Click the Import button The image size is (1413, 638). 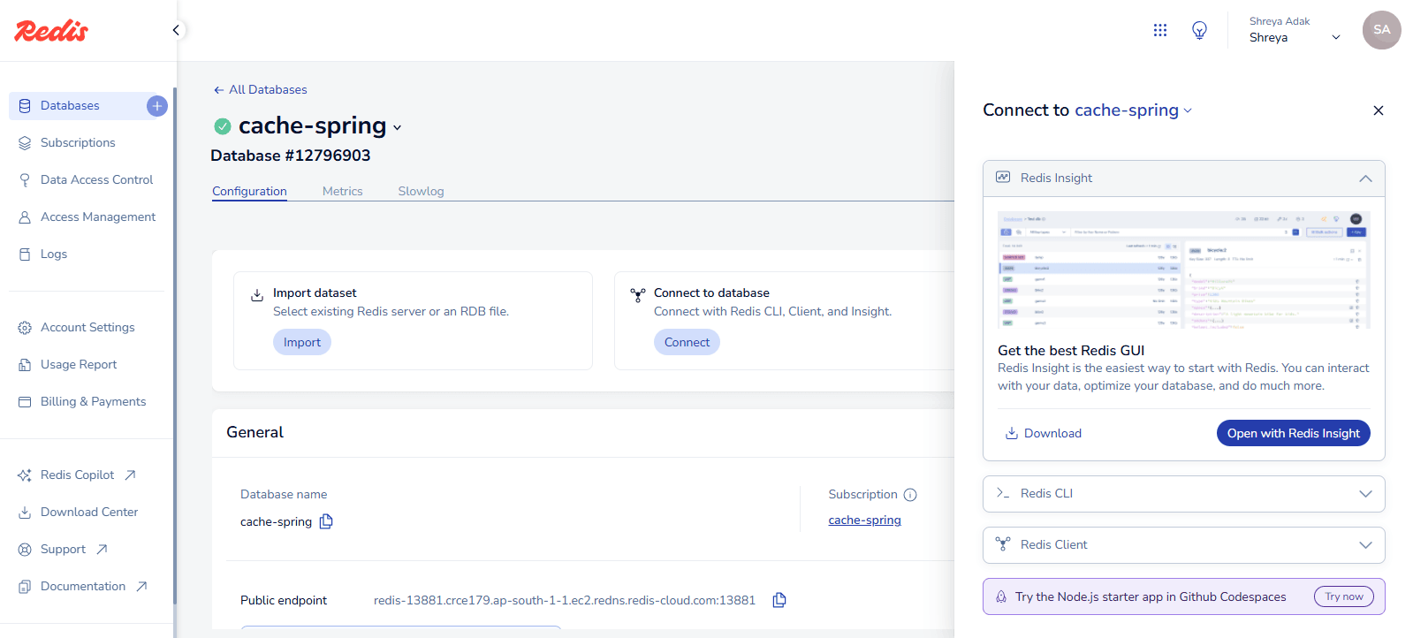(x=302, y=342)
